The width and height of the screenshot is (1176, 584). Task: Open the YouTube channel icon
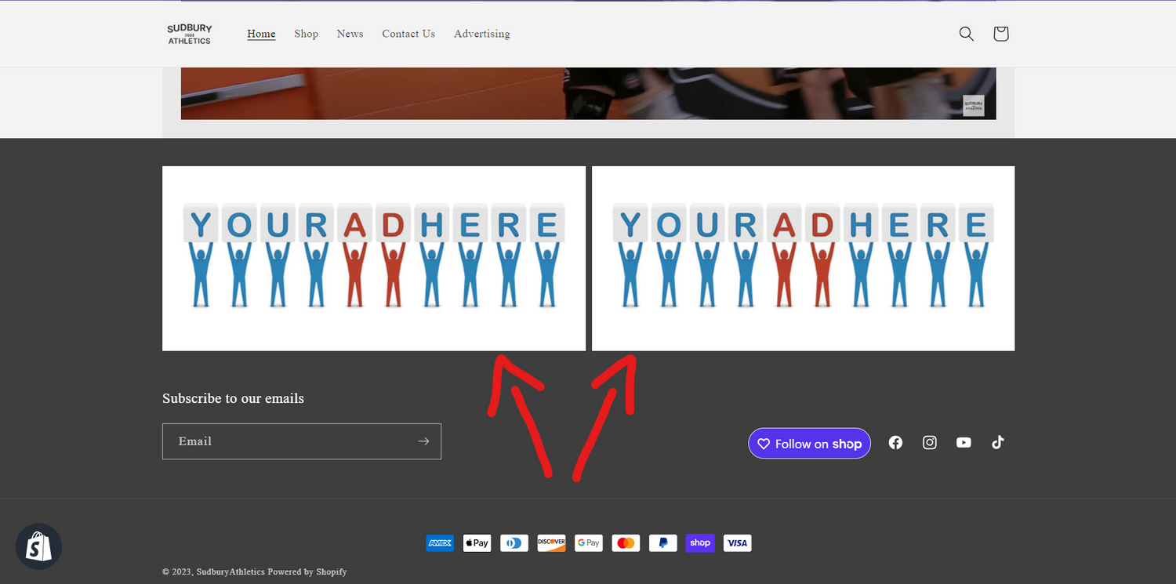(964, 443)
